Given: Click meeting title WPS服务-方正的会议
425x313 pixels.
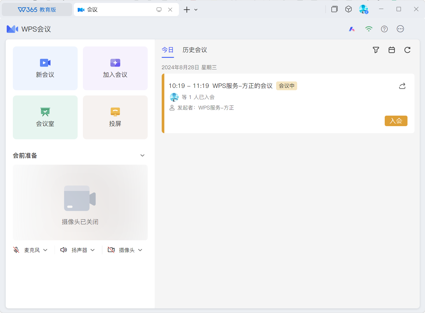Looking at the screenshot, I should [x=242, y=86].
